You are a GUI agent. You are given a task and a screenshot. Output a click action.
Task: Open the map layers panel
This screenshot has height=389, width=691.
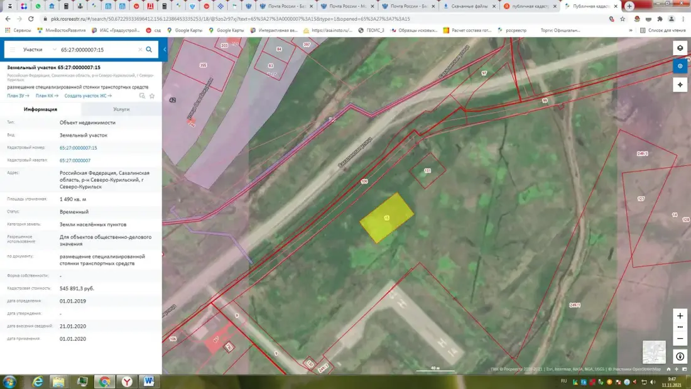(680, 48)
